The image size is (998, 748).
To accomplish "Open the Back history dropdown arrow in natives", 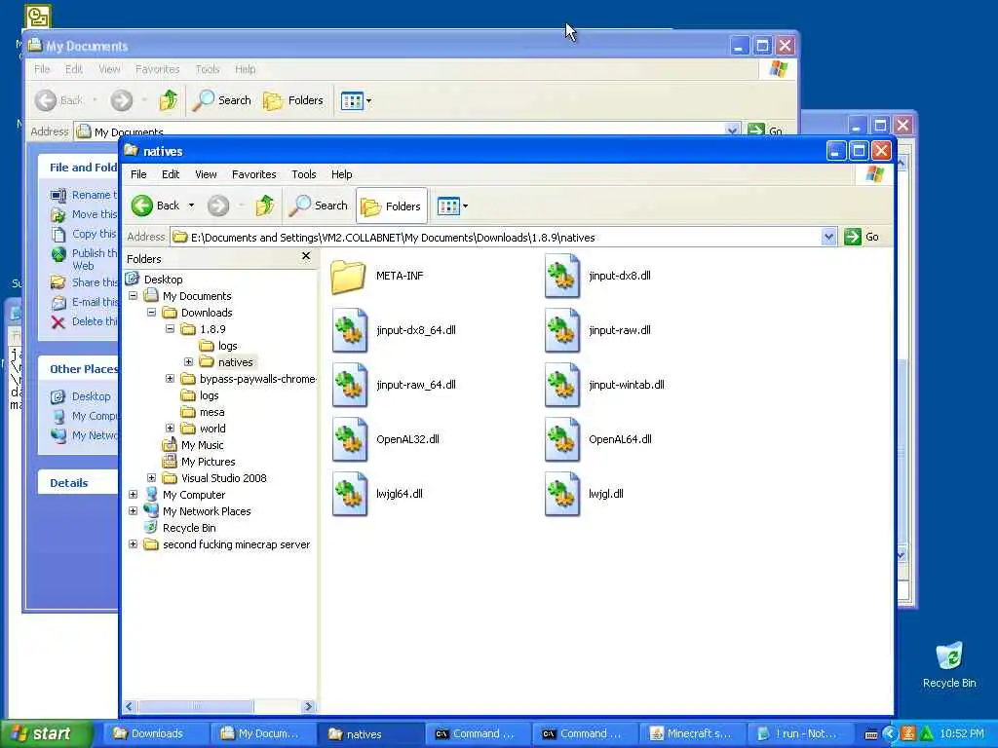I will tap(191, 206).
